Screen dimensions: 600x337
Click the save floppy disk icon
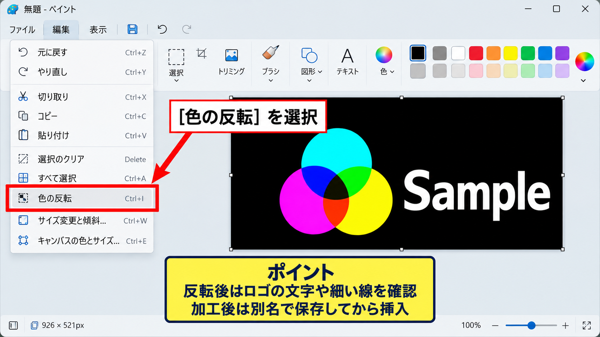[x=132, y=29]
